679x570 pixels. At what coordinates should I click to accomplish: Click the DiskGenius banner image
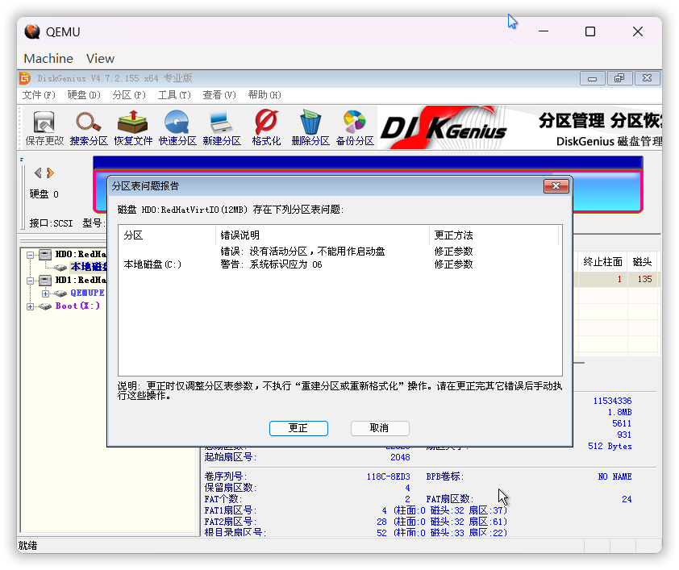point(519,127)
